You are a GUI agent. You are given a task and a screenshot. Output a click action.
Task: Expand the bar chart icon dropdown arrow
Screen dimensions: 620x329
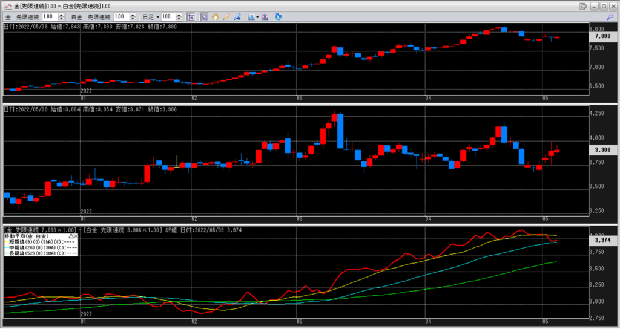[257, 16]
